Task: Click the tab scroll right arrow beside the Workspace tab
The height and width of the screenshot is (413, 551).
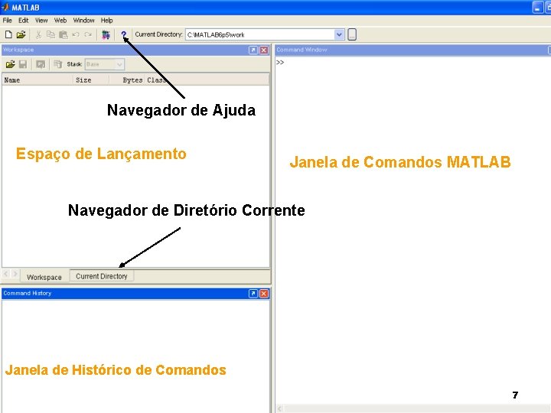Action: point(15,274)
